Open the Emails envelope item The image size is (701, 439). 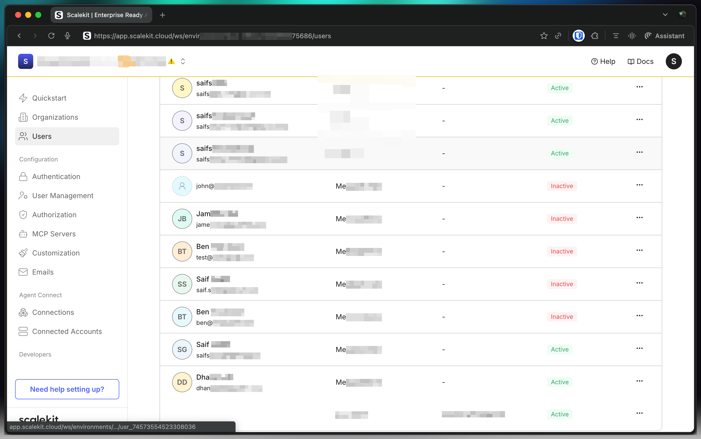coord(43,272)
